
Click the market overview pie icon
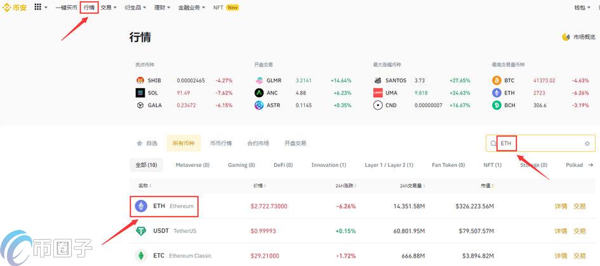566,37
